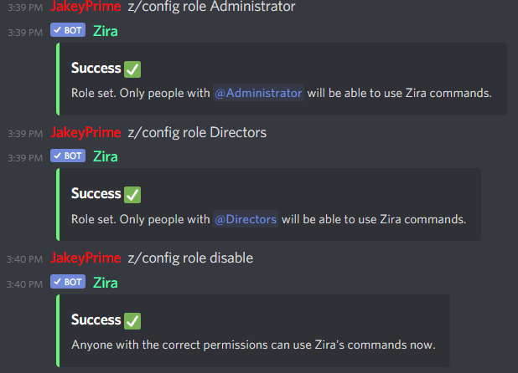Click the Zira name above the Directors embed
Viewport: 518px width, 373px height.
106,156
